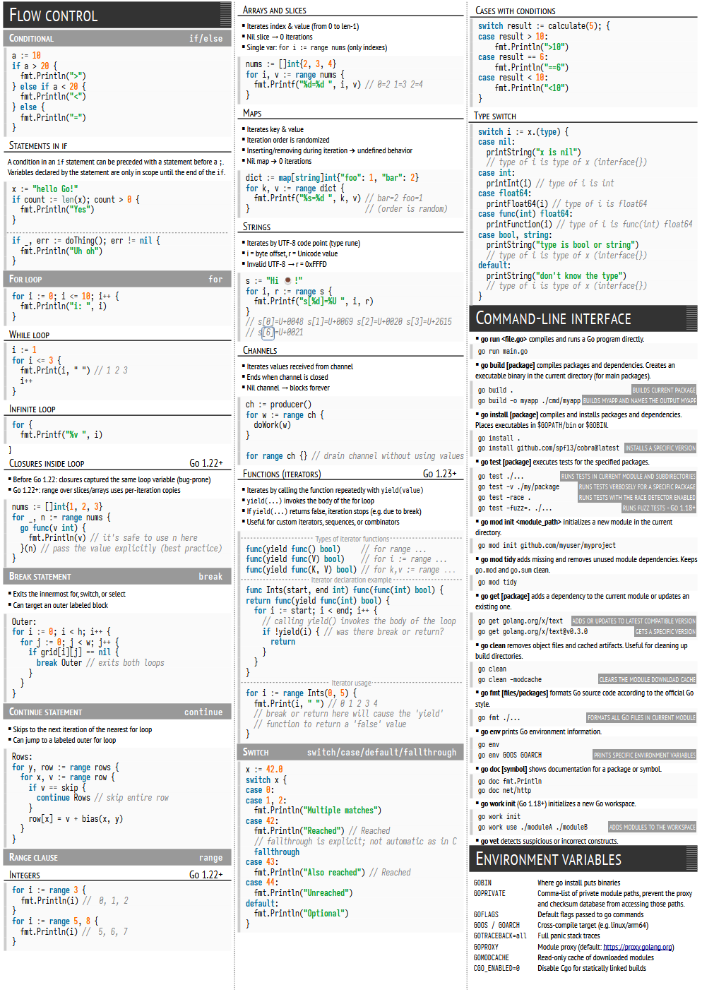
Task: Click the "go mod init github.com/myuser/myproject" command
Action: coord(547,545)
